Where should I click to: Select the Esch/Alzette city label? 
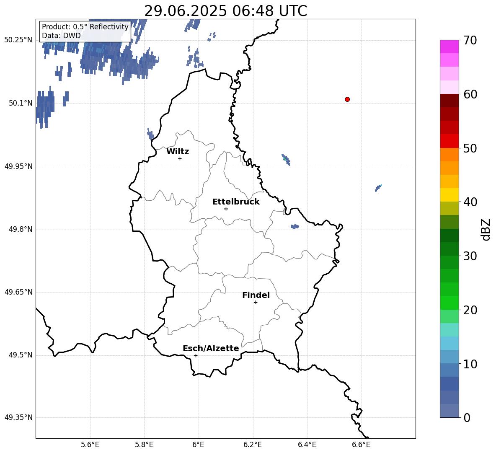click(211, 348)
